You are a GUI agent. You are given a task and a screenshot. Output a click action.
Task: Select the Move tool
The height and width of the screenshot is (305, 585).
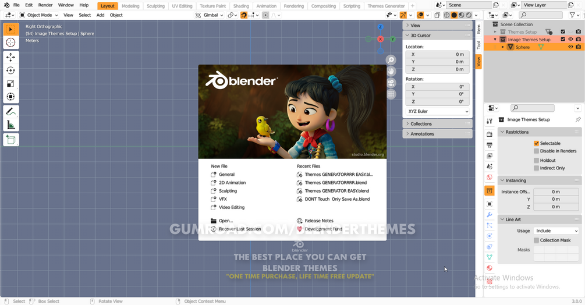(11, 57)
